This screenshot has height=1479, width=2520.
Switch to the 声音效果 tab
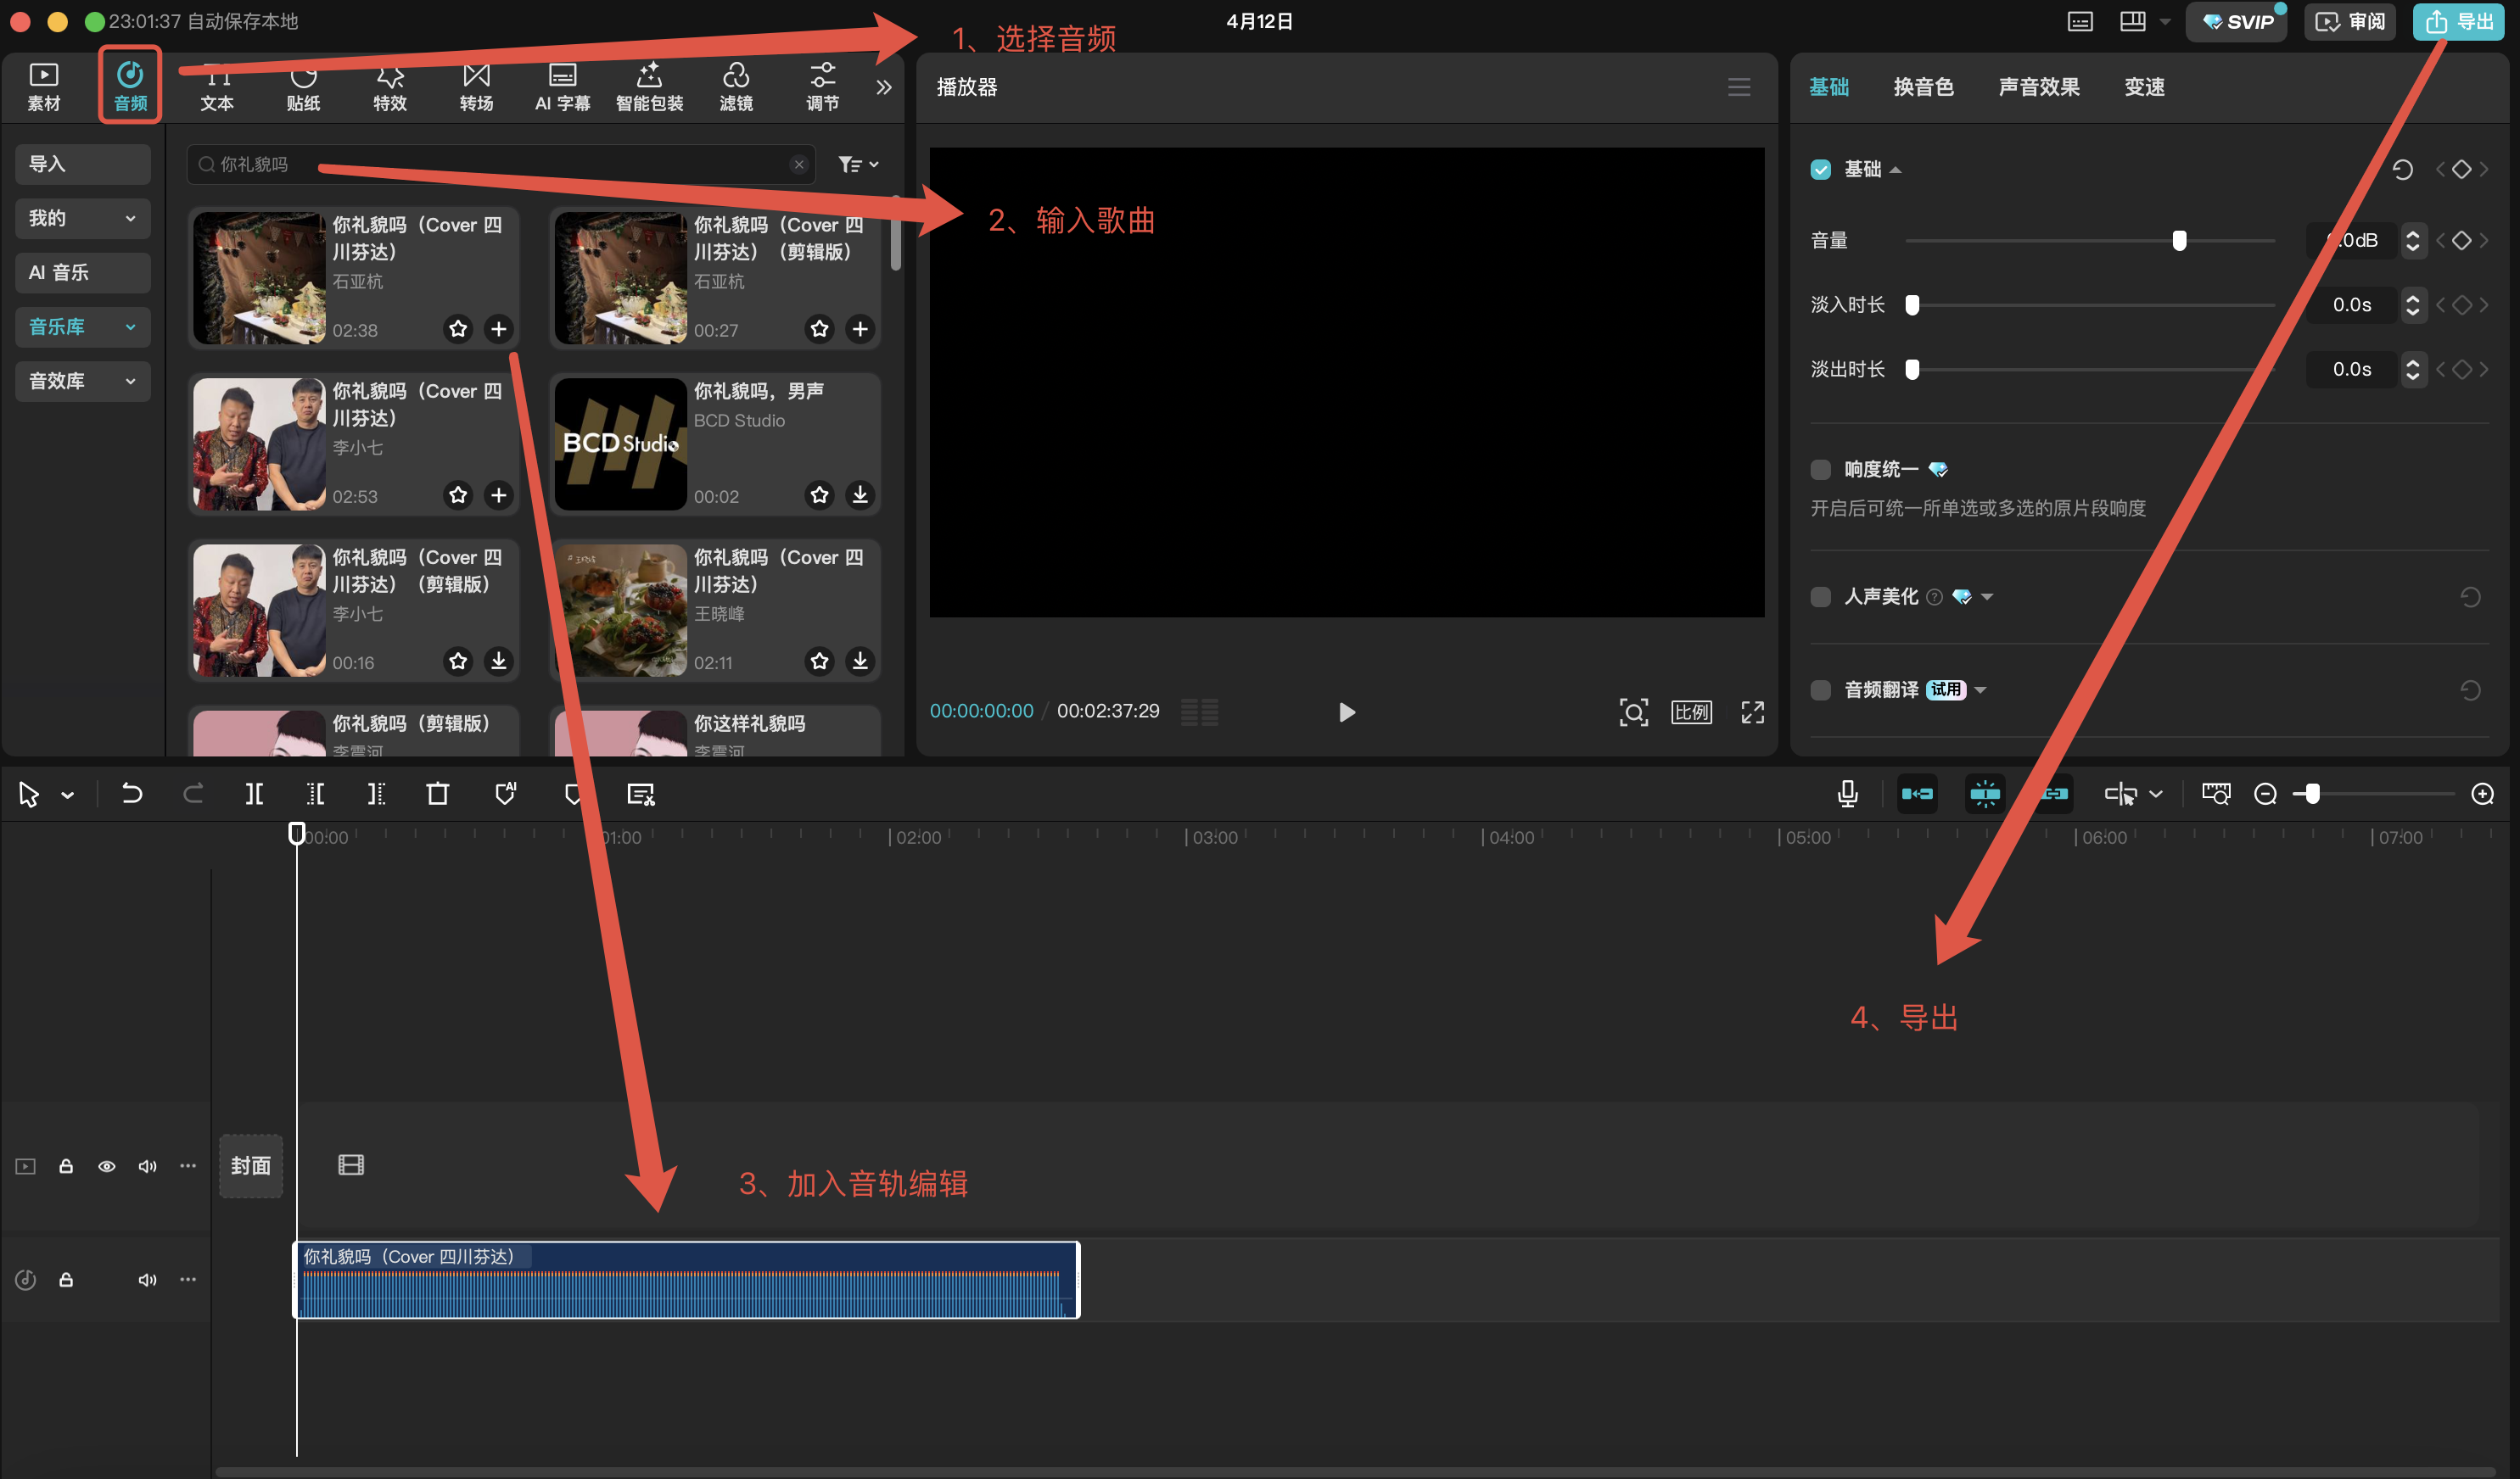(x=2038, y=87)
